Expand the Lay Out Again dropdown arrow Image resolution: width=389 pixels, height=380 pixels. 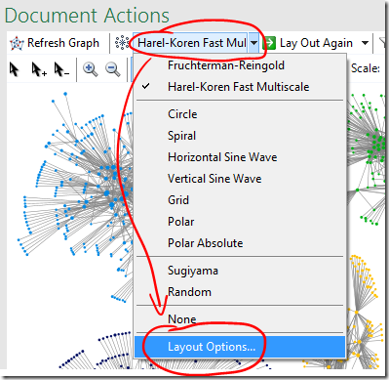click(365, 43)
